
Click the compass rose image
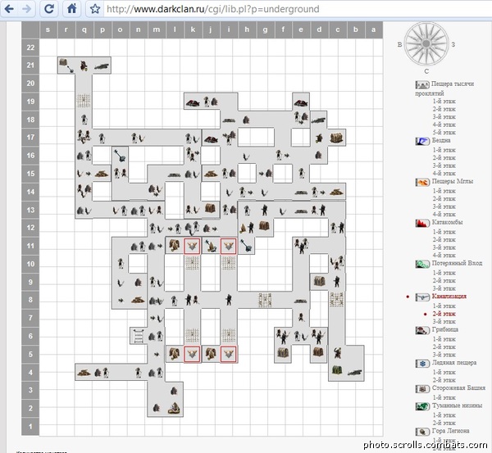click(424, 43)
